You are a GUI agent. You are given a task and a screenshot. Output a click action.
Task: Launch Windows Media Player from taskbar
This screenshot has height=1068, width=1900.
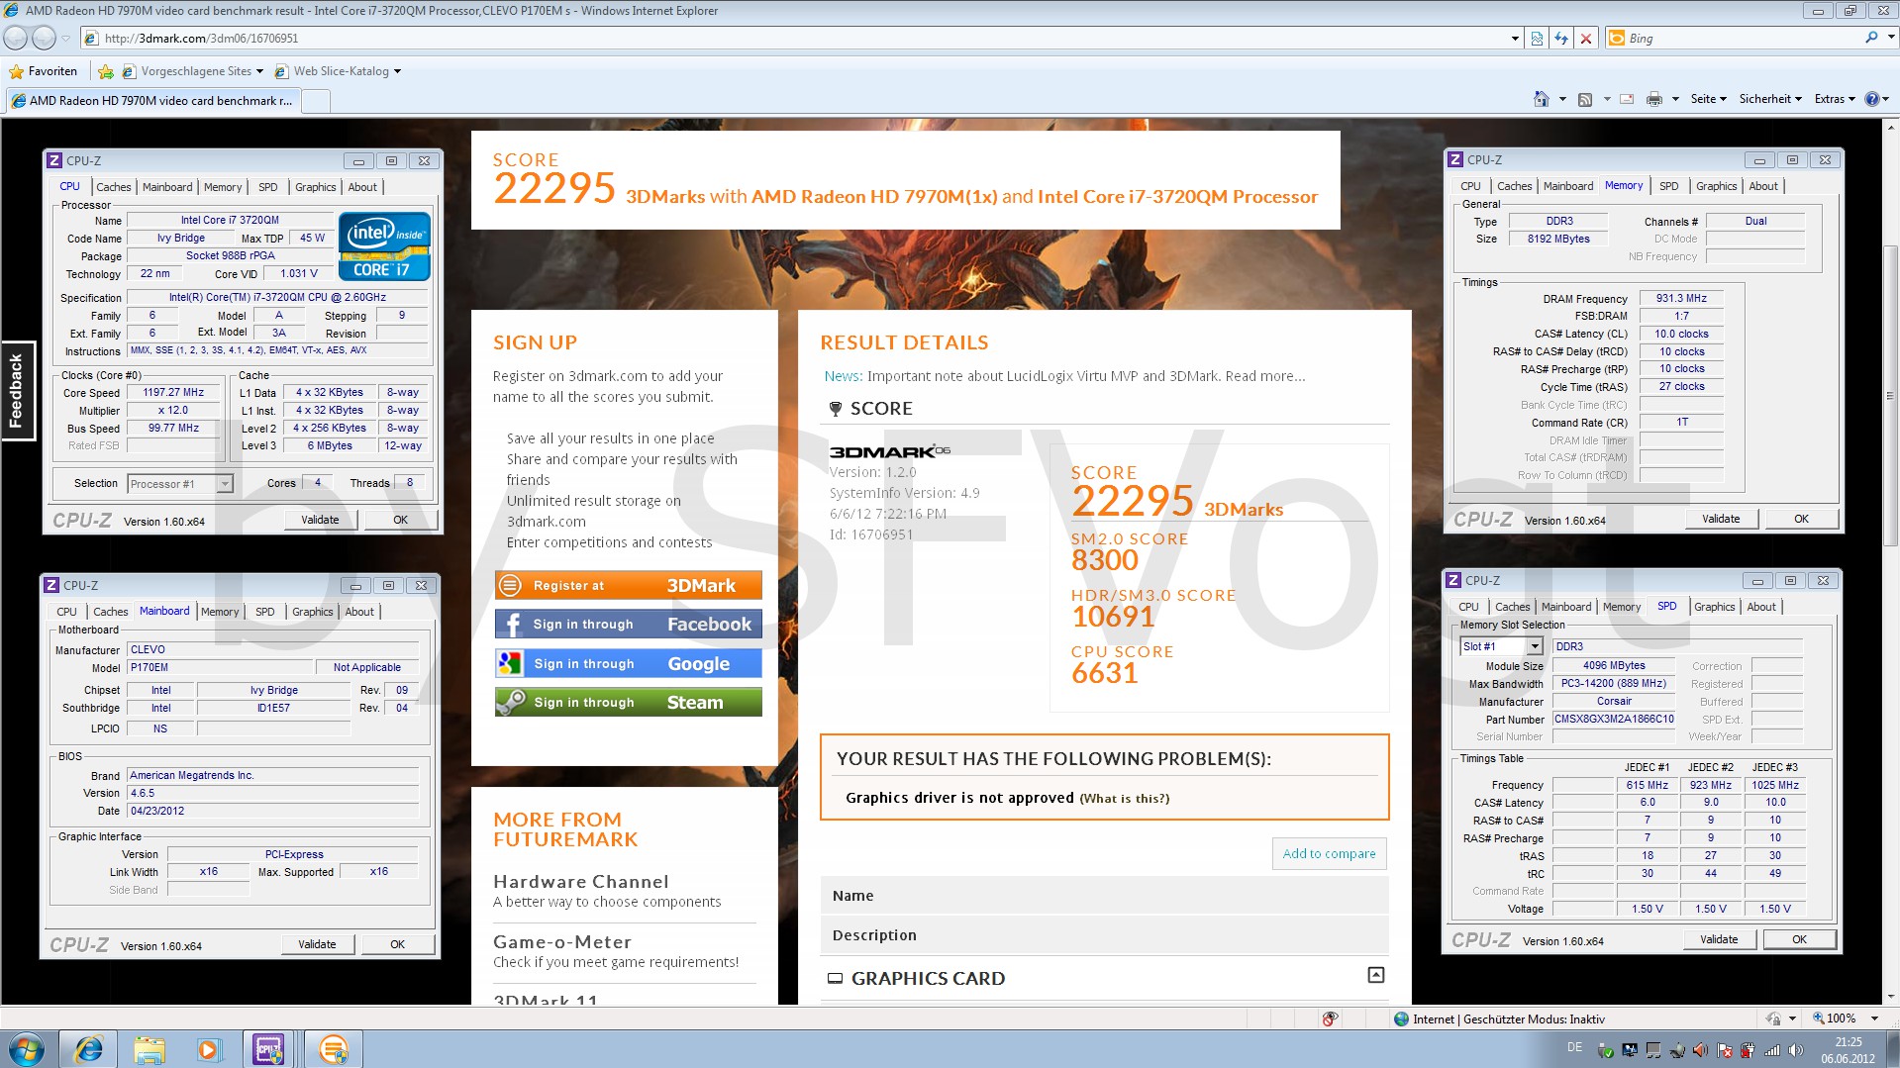(x=209, y=1049)
